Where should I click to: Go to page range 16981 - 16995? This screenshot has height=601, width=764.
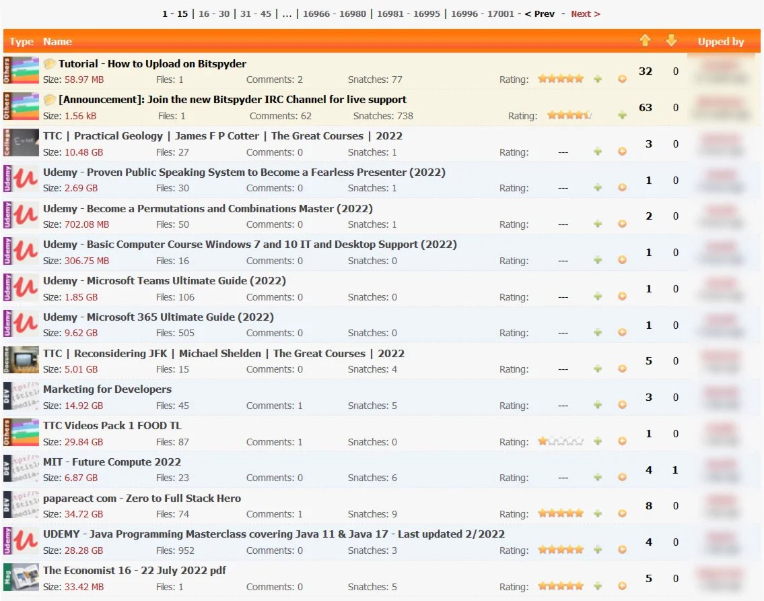click(409, 13)
